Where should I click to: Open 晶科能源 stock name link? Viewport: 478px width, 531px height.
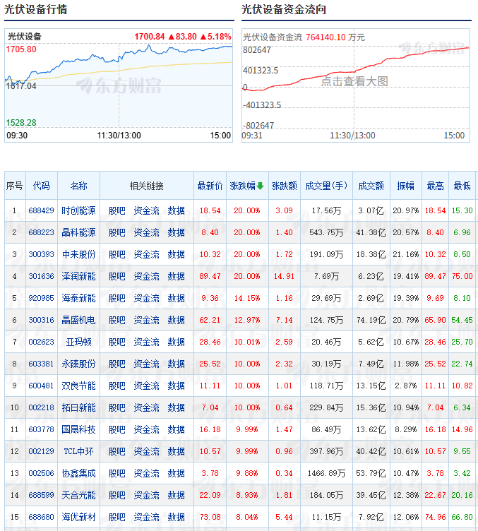78,232
